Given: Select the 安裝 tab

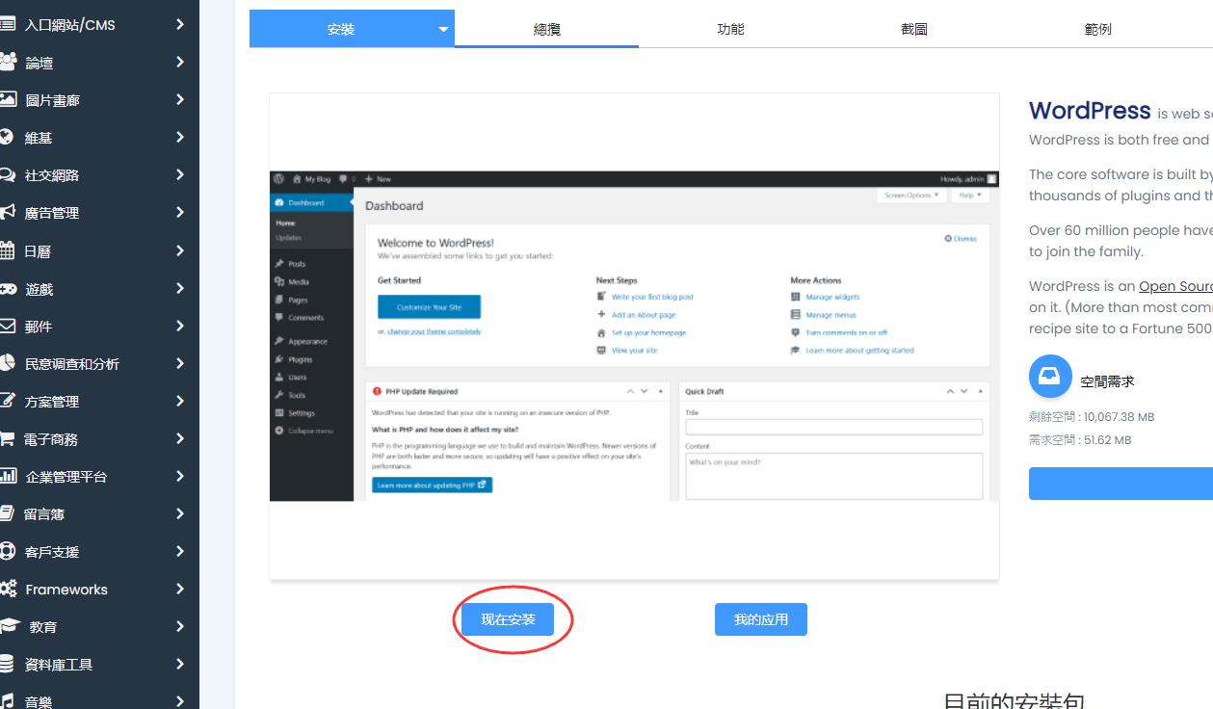Looking at the screenshot, I should click(x=341, y=29).
